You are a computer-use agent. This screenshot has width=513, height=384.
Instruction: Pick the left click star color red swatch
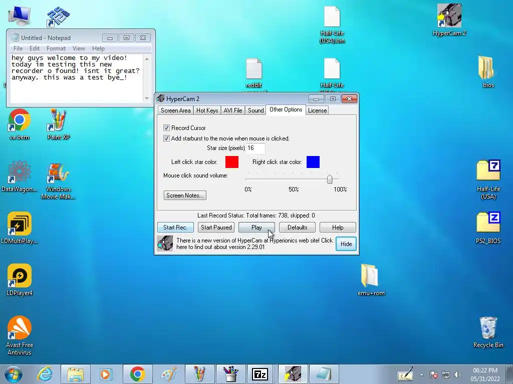coord(232,162)
